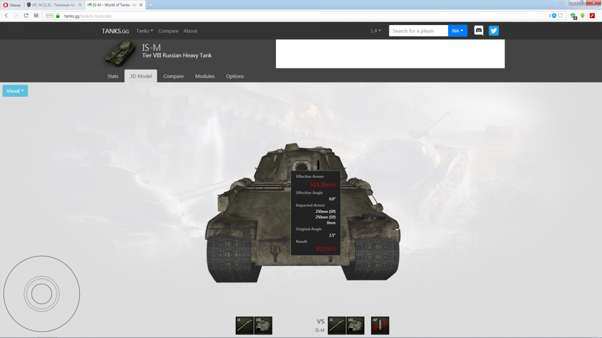
Task: Open the red extension icon
Action: point(592,16)
